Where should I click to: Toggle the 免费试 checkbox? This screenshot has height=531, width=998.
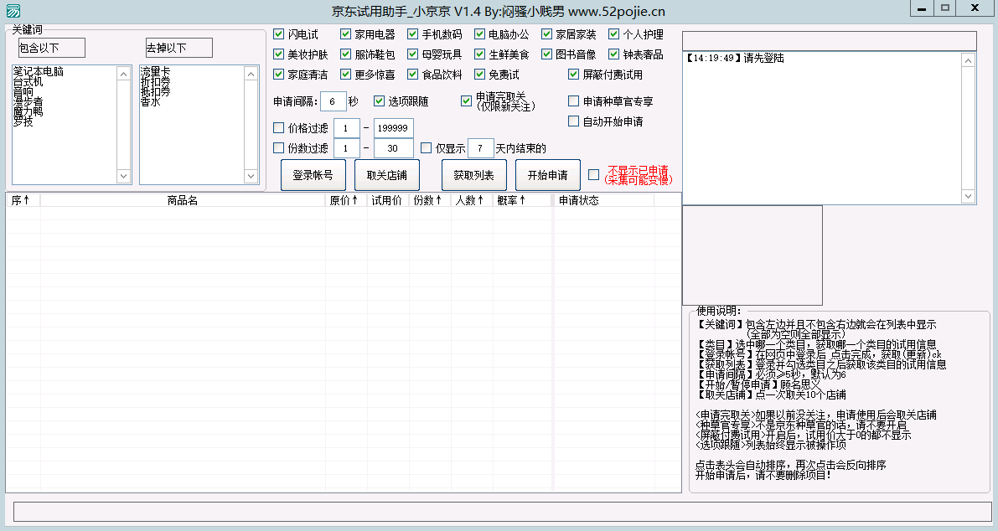(x=480, y=75)
